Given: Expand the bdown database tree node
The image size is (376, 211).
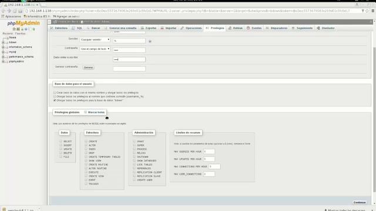Looking at the screenshot, I should [3, 42].
